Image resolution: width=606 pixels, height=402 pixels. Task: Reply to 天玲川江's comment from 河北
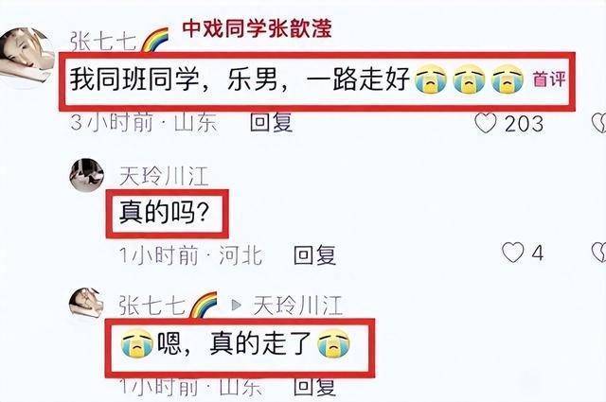point(314,254)
